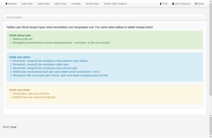Click the power icon beside Keluar
The width and height of the screenshot is (212, 138).
point(196,4)
